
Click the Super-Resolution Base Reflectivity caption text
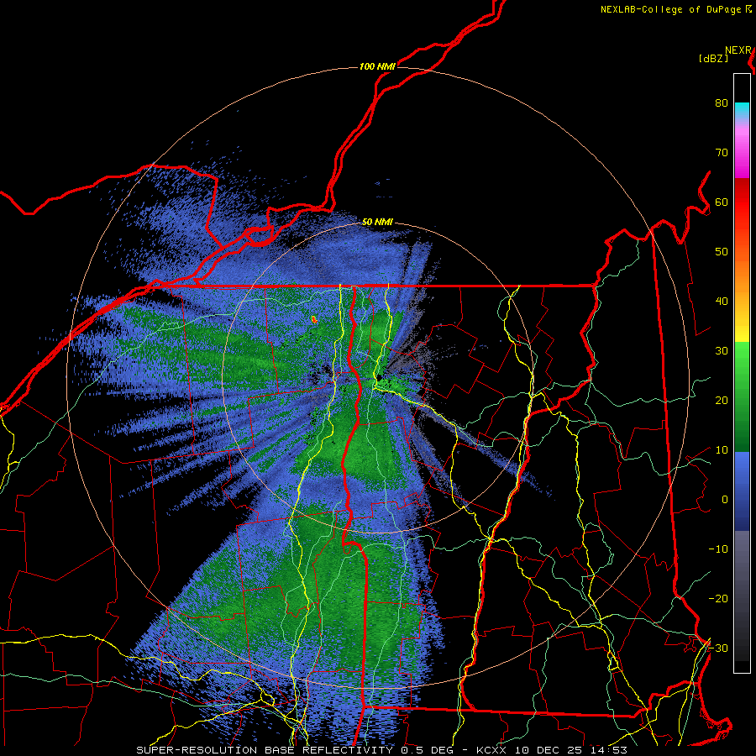coord(265,750)
